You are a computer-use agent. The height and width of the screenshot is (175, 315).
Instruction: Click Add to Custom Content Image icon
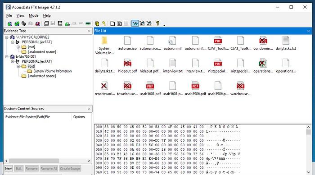(x=67, y=23)
